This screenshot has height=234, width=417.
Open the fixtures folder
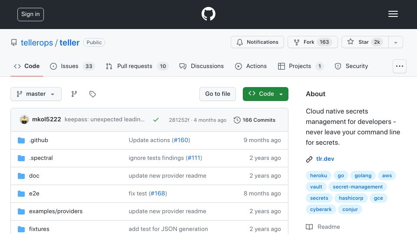tap(39, 229)
